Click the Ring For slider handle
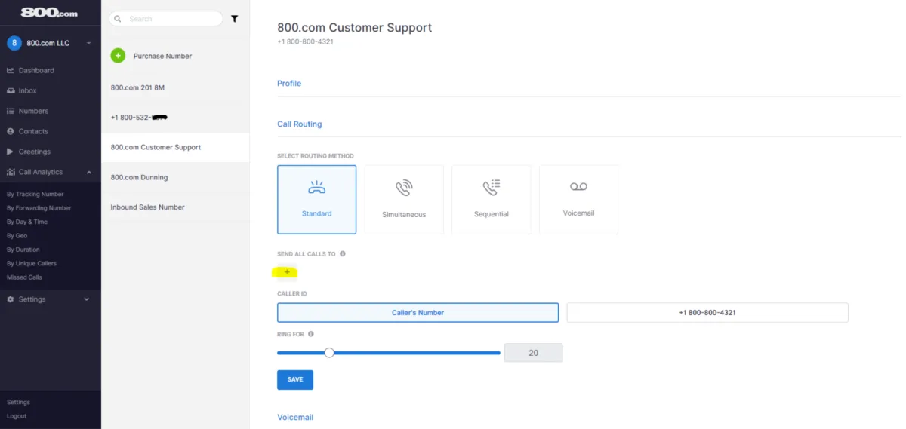The image size is (906, 429). click(329, 352)
